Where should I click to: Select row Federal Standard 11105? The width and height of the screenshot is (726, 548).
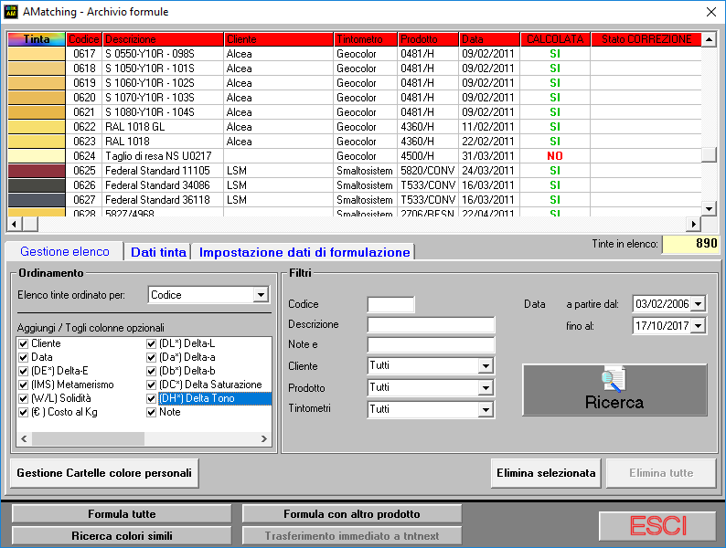355,171
